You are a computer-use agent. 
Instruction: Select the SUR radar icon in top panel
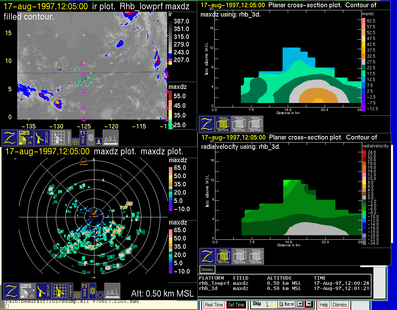[x=42, y=137]
